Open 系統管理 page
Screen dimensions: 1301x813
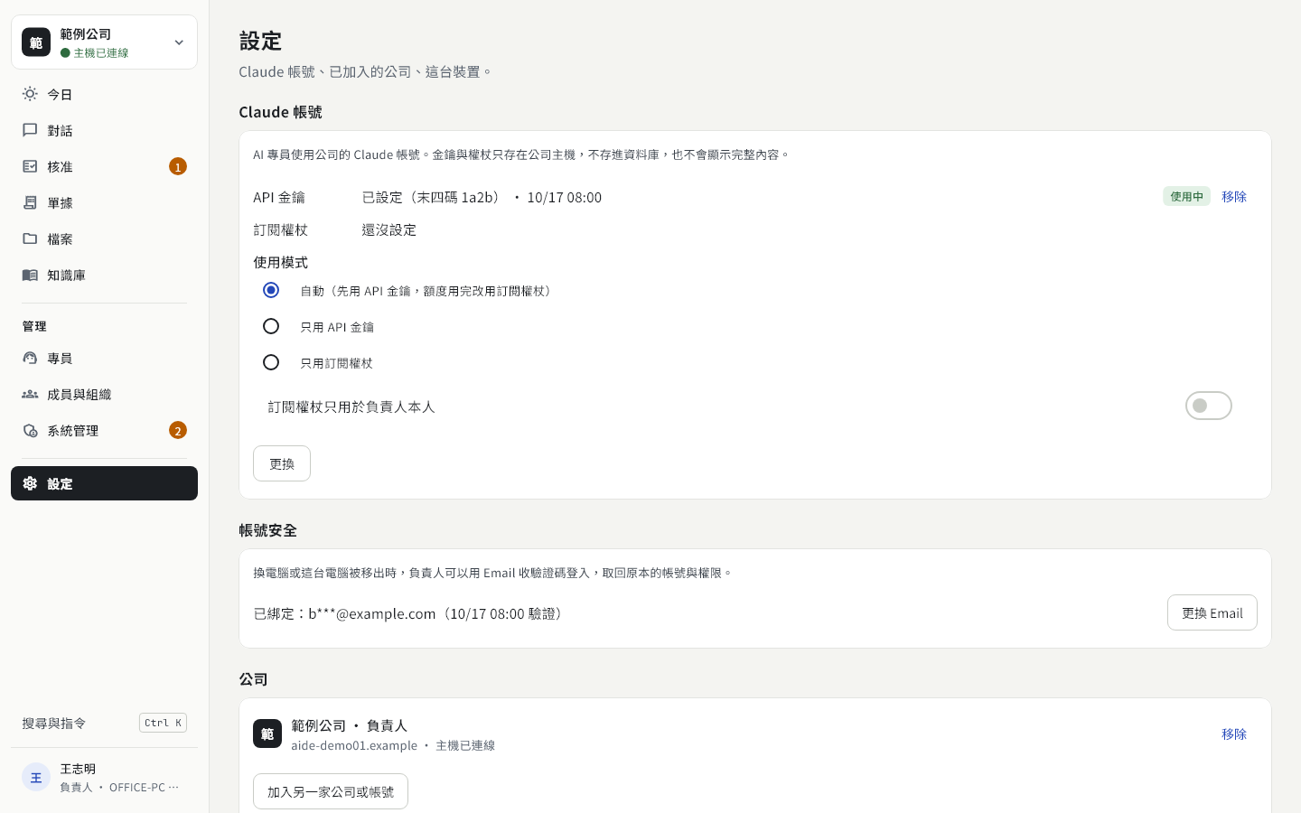tap(104, 430)
